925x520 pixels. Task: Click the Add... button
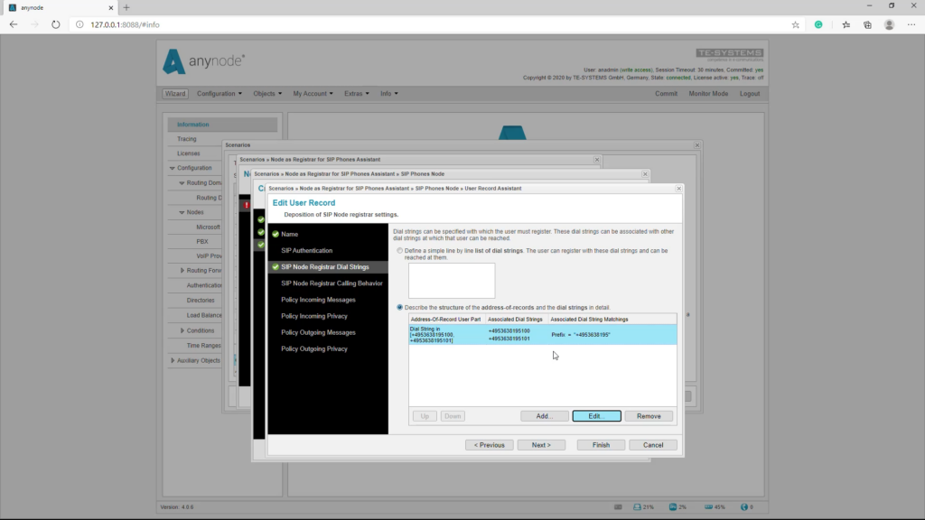point(545,416)
